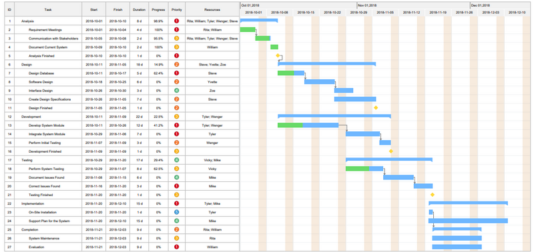
Task: Click priority icon of Evaluation task
Action: pos(176,247)
